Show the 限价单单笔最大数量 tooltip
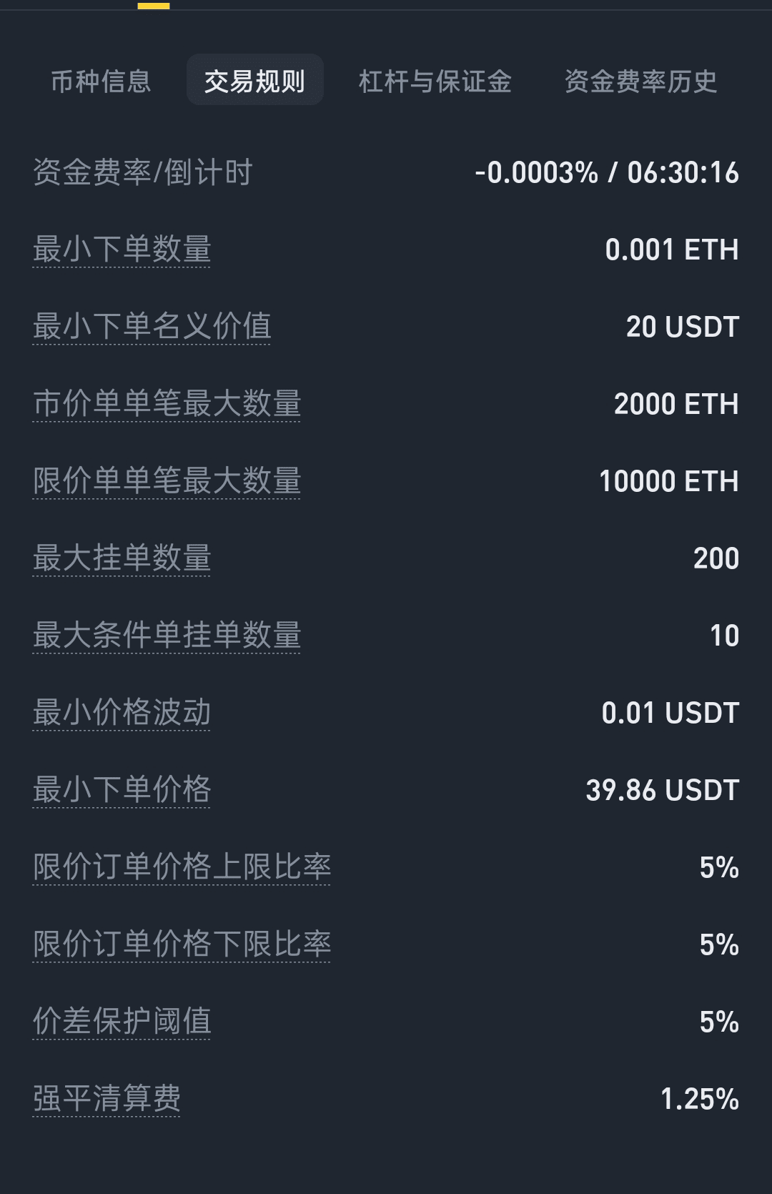The height and width of the screenshot is (1194, 772). (x=167, y=481)
